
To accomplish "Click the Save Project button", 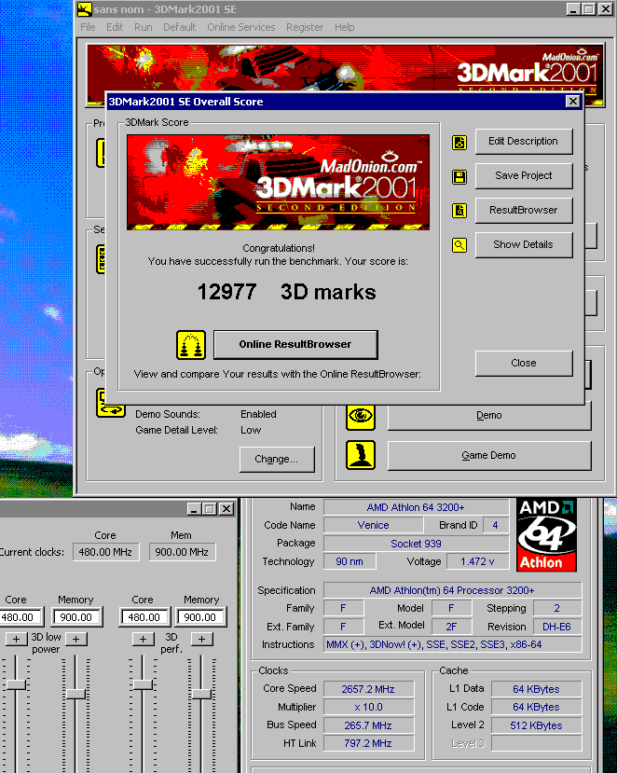I will point(524,176).
